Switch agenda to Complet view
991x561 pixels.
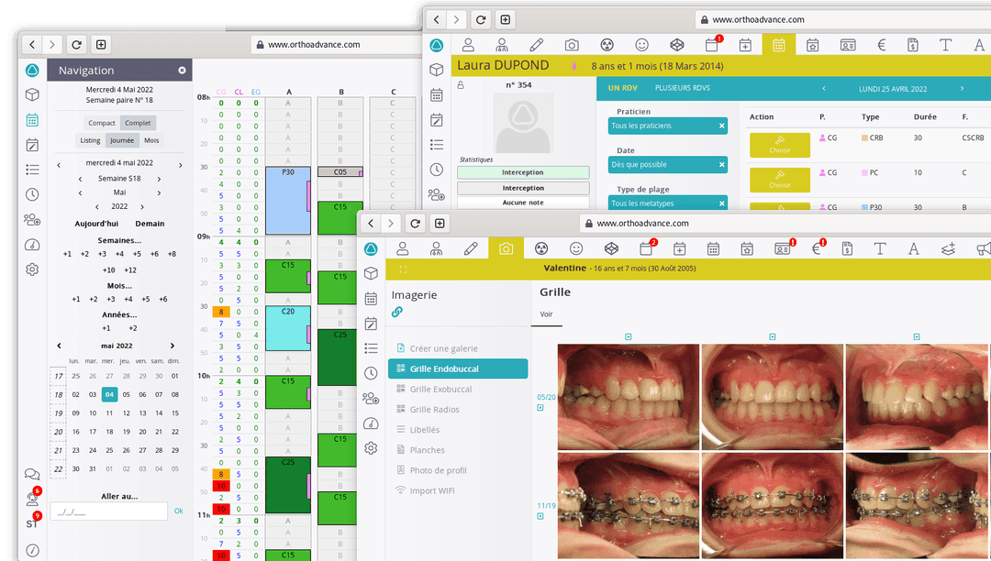click(138, 123)
